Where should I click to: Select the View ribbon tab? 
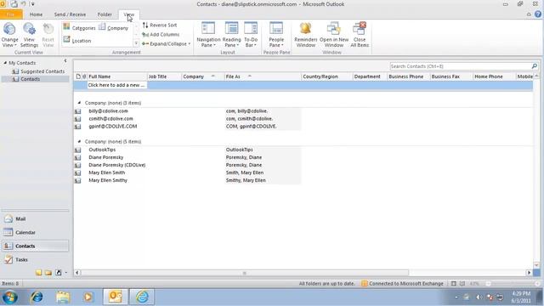click(x=128, y=14)
